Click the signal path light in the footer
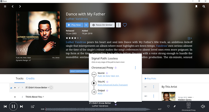The height and width of the screenshot is (112, 209). click(116, 105)
